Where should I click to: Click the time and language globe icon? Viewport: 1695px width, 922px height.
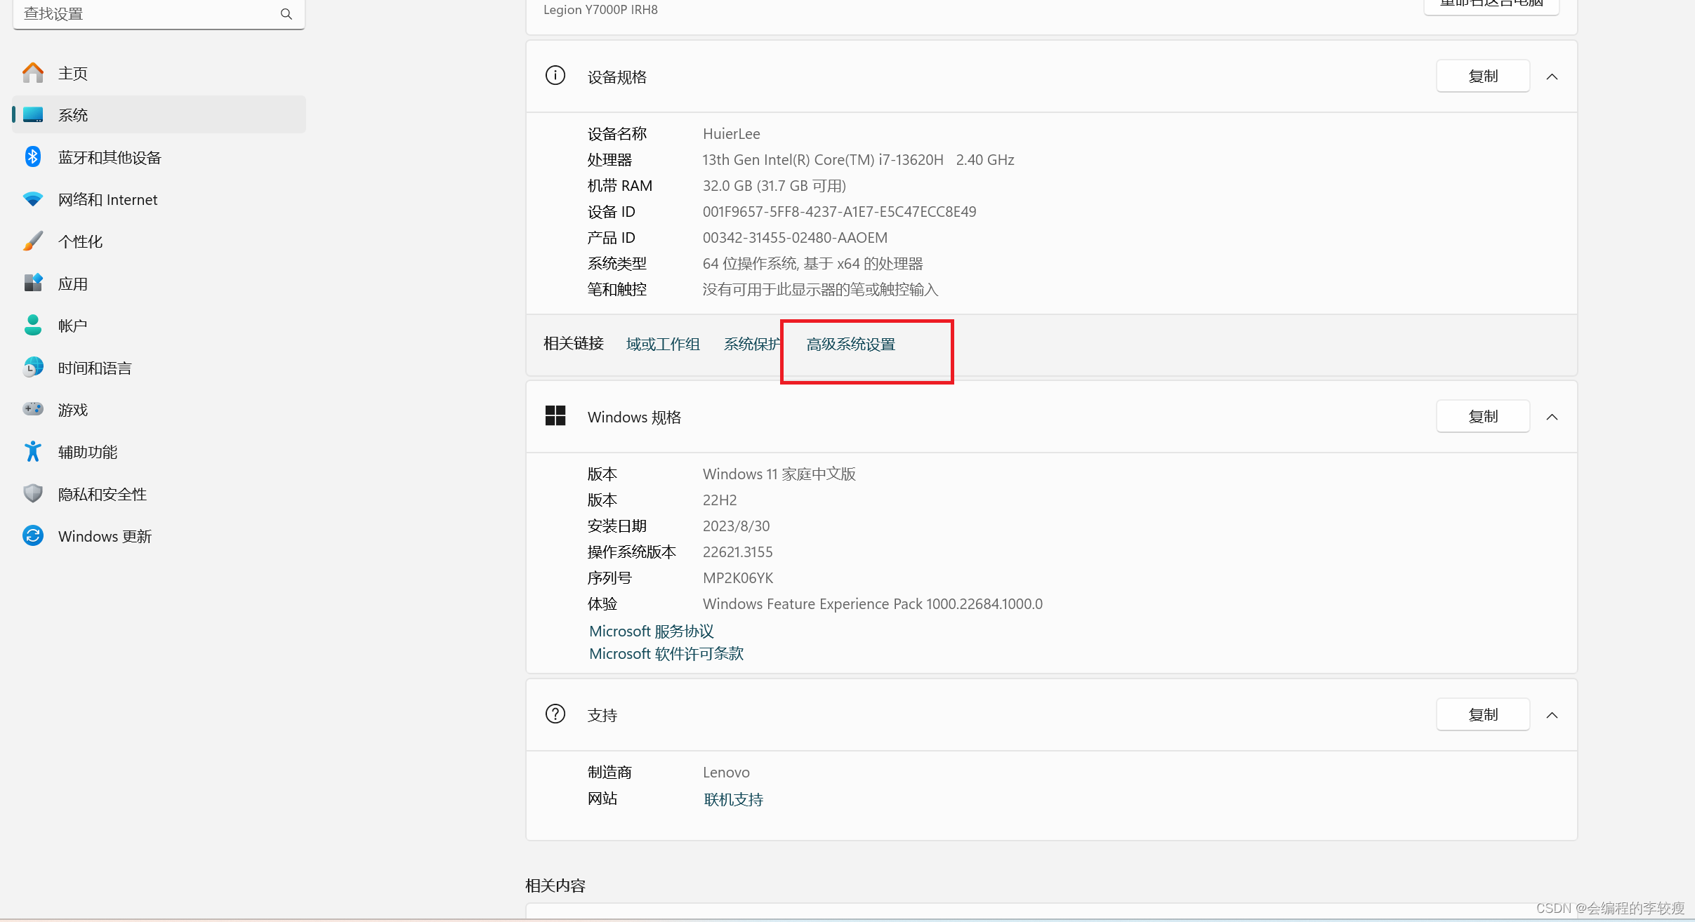point(33,367)
